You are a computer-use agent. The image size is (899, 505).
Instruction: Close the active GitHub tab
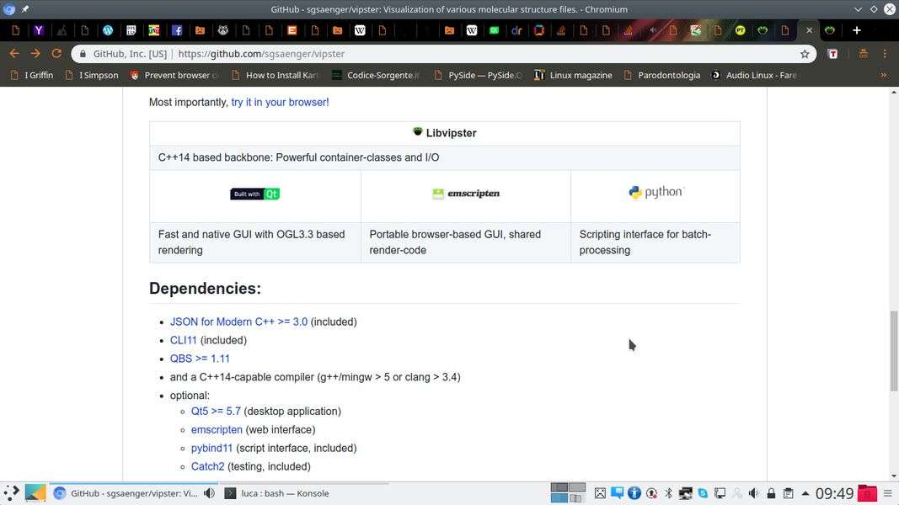[x=809, y=30]
